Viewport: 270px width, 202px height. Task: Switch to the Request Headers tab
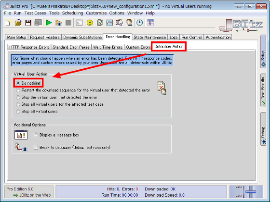pos(45,38)
